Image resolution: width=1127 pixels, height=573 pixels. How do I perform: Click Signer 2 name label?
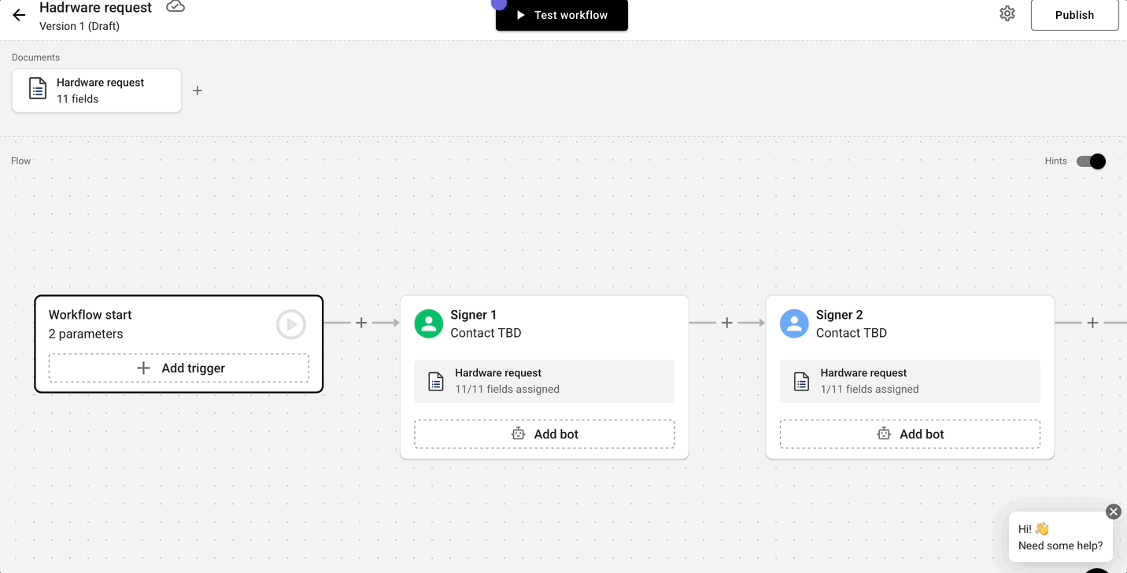coord(840,315)
